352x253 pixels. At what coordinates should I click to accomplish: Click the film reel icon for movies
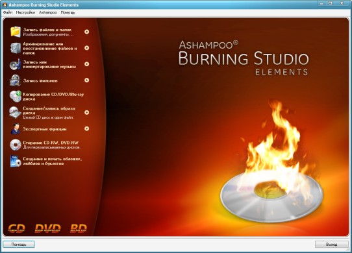point(16,80)
